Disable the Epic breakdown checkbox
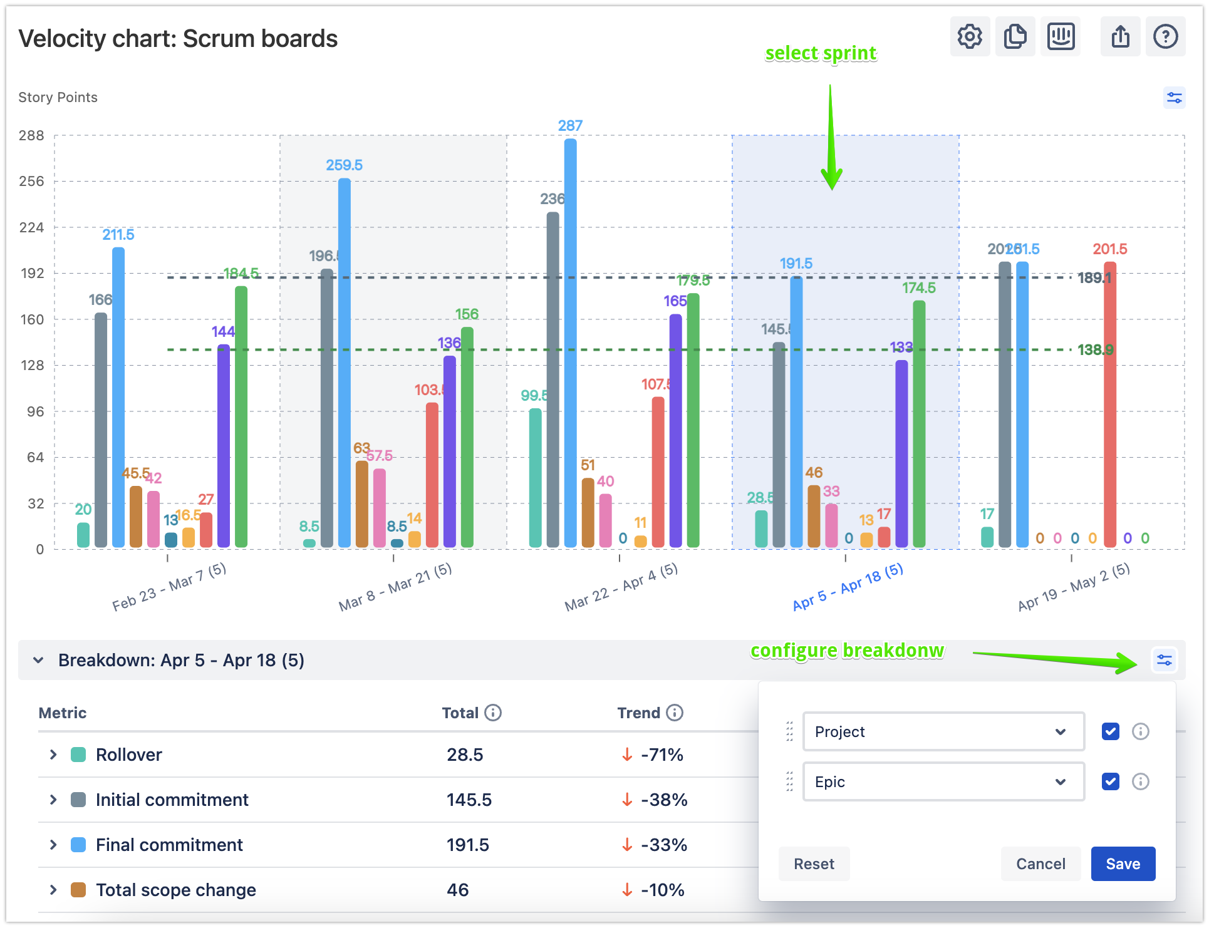The height and width of the screenshot is (928, 1209). (1110, 781)
